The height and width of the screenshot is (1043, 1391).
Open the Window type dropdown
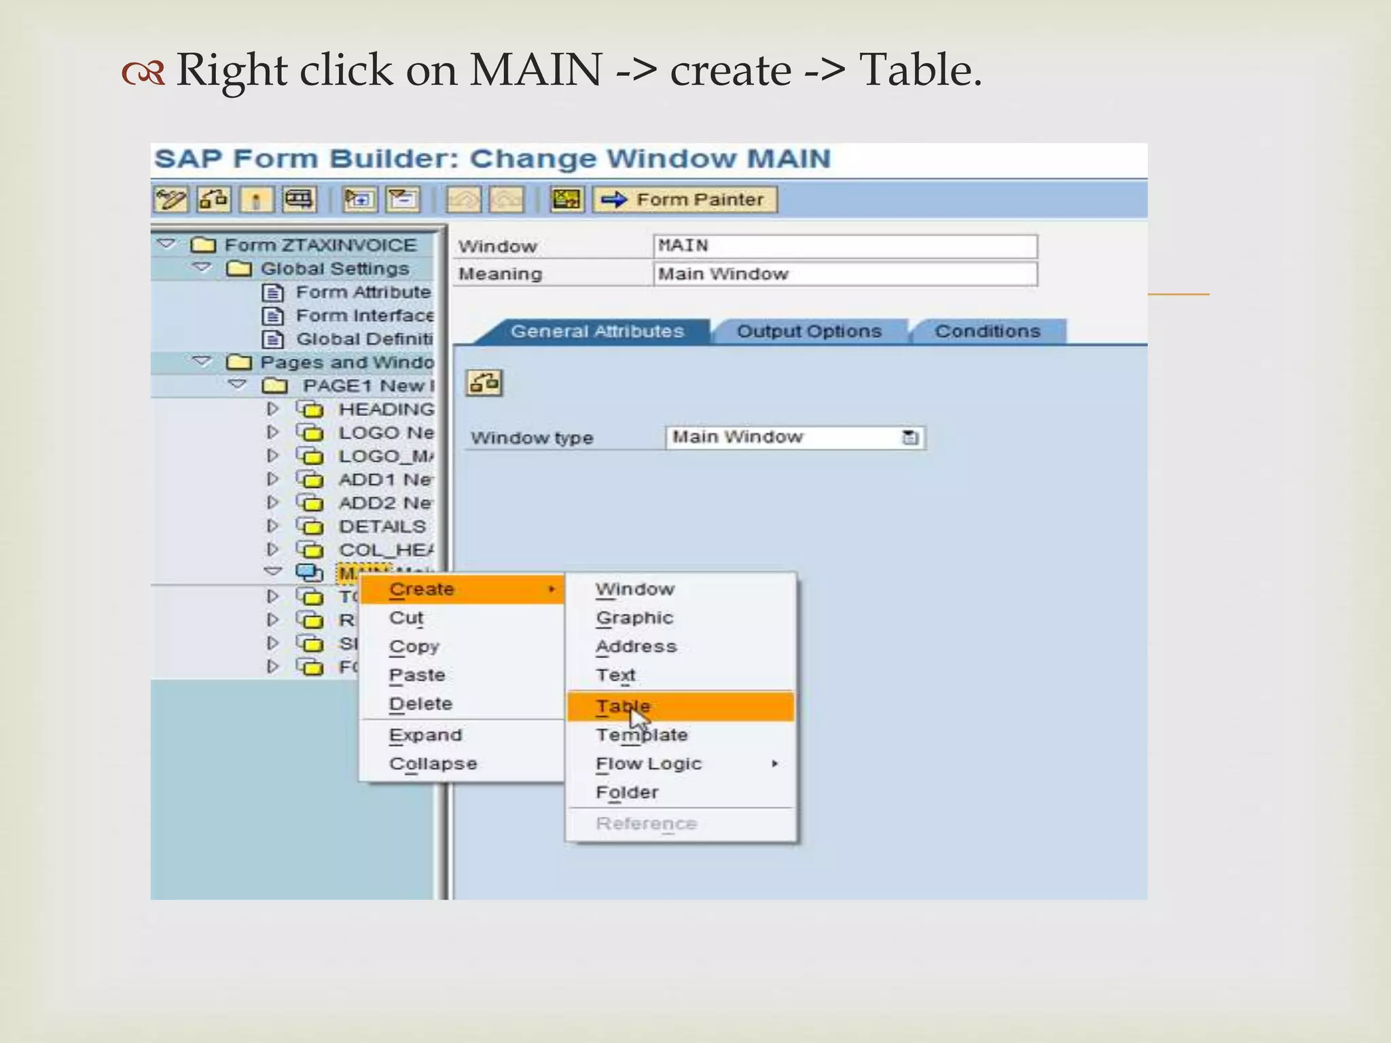[x=910, y=437]
